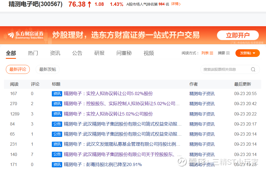Open author 精测电子资讯 of first post
Image resolution: width=266 pixels, height=170 pixels.
202,93
